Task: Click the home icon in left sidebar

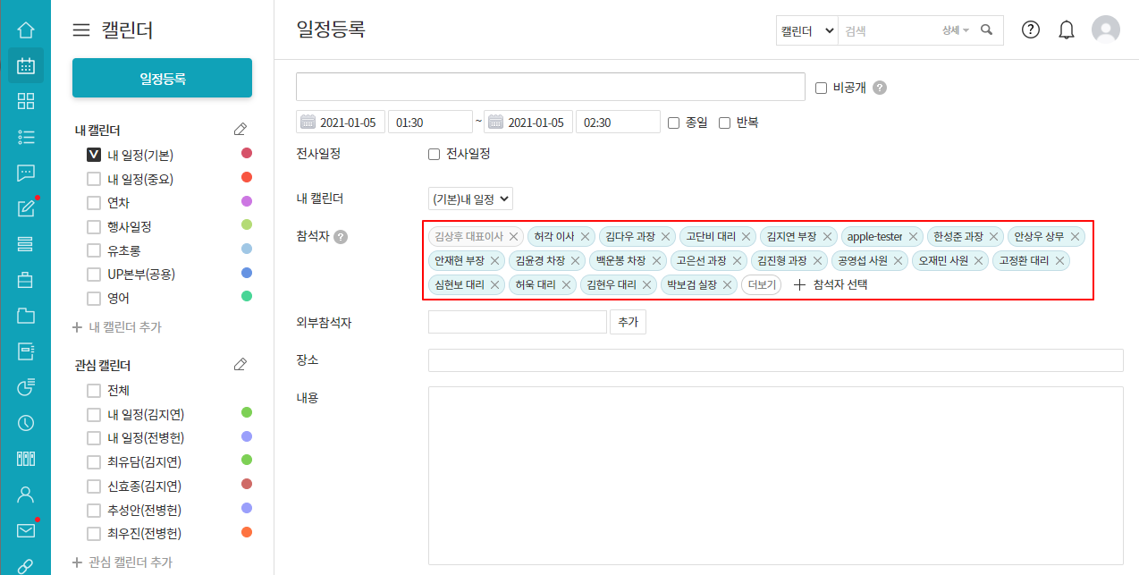Action: pyautogui.click(x=26, y=30)
